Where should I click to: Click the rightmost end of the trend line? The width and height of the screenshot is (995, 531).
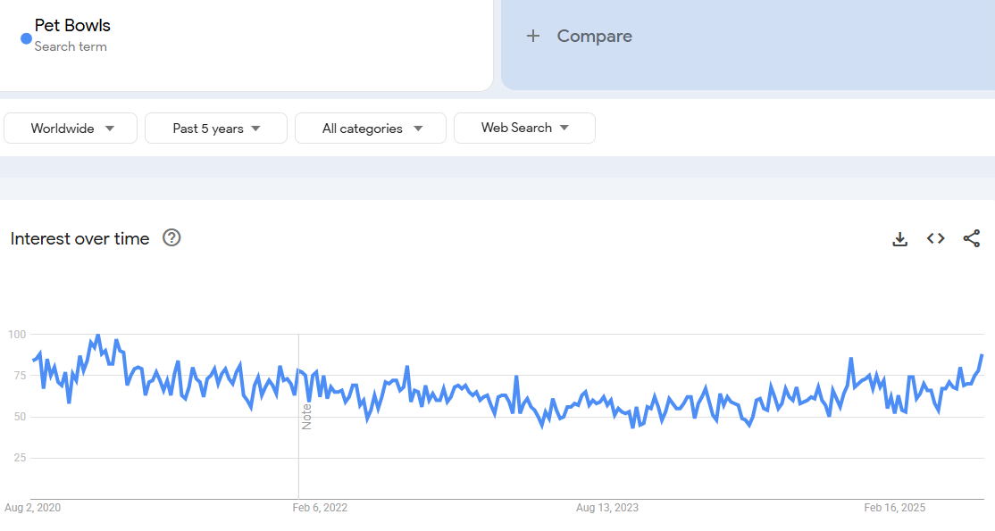pos(982,356)
